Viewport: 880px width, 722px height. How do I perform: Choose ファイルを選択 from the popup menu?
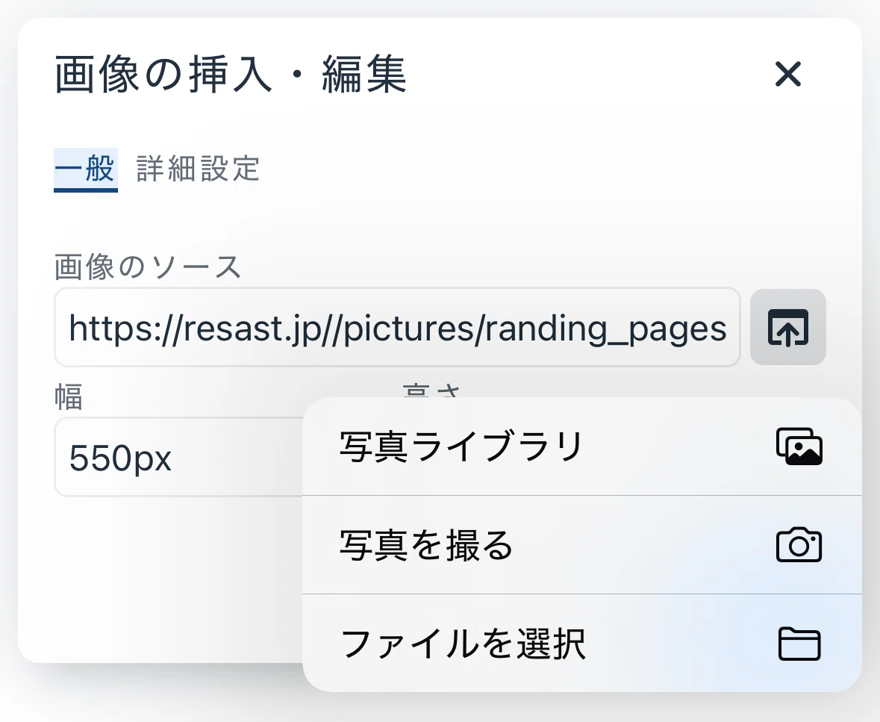(x=582, y=644)
